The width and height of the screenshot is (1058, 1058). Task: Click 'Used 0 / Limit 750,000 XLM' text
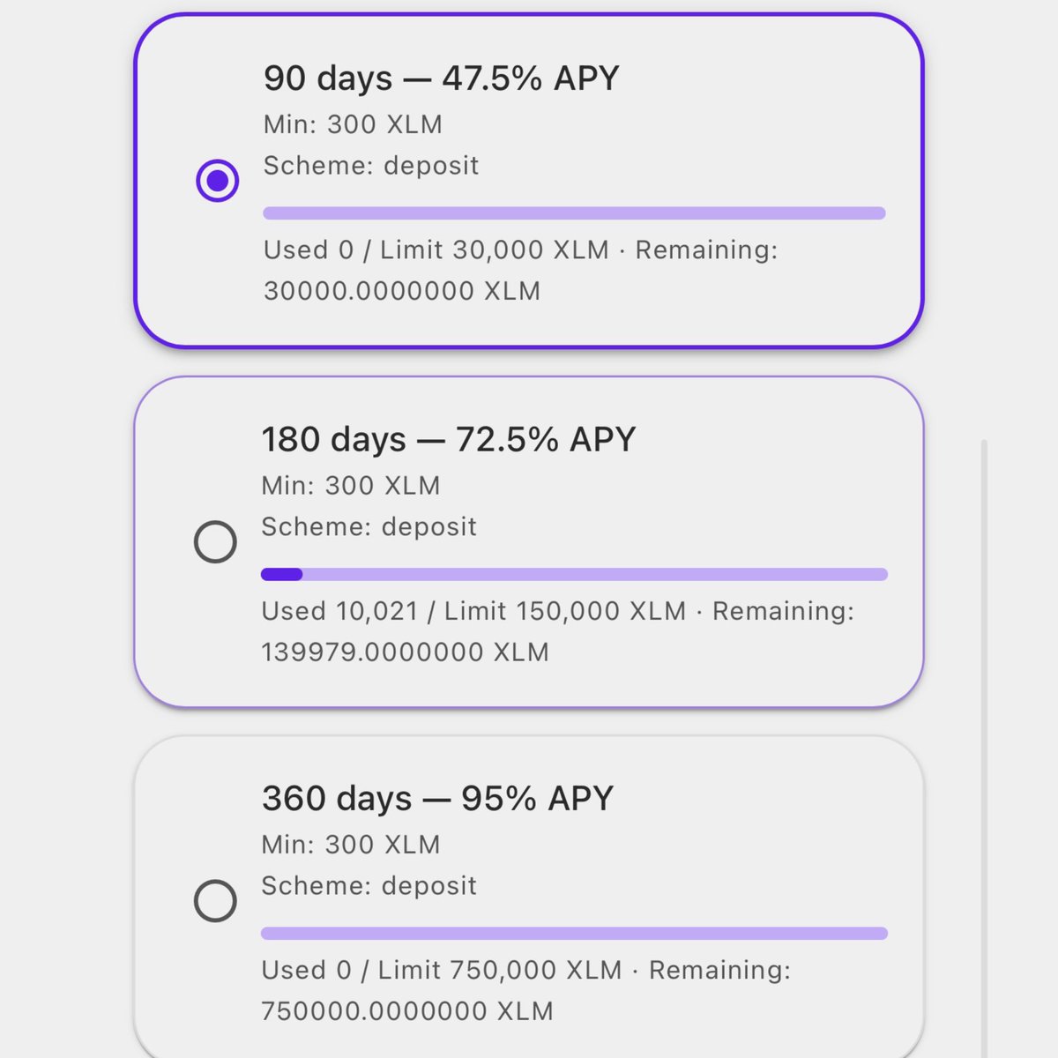click(442, 971)
